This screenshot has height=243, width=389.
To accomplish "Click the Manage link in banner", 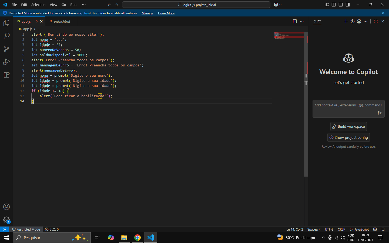I will pos(147,13).
